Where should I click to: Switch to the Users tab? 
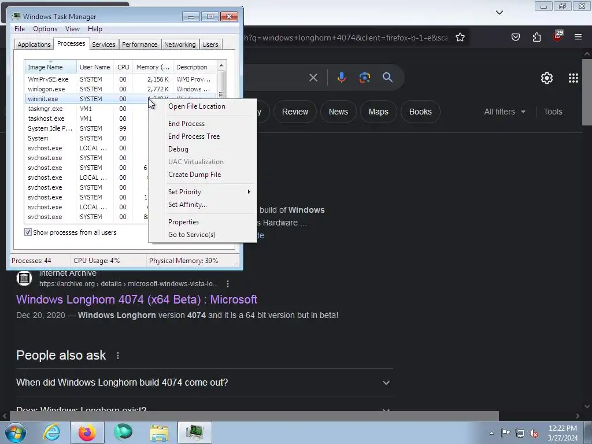click(210, 45)
